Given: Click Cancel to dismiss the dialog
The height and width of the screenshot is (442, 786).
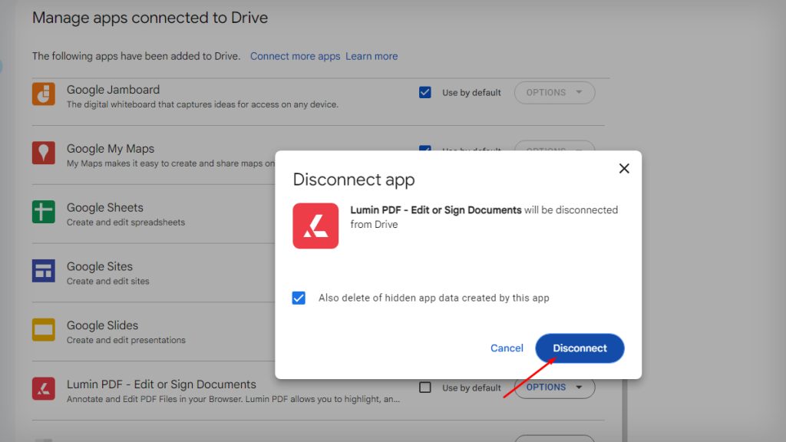Looking at the screenshot, I should pos(507,348).
